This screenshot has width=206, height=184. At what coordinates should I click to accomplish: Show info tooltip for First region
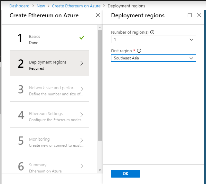click(x=139, y=51)
